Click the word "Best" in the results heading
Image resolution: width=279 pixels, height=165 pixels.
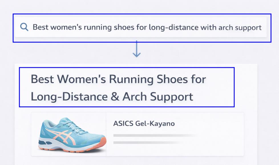click(42, 79)
